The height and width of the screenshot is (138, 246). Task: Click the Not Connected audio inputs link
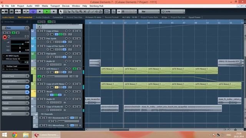(25, 17)
